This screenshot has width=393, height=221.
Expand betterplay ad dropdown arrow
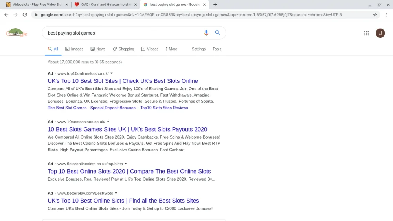point(116,193)
